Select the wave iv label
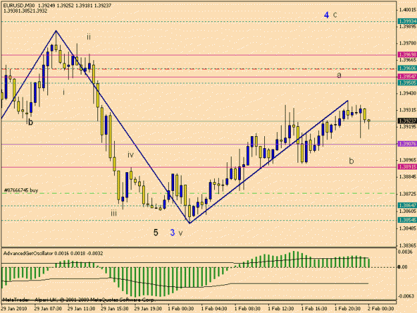The image size is (417, 313). [x=130, y=155]
